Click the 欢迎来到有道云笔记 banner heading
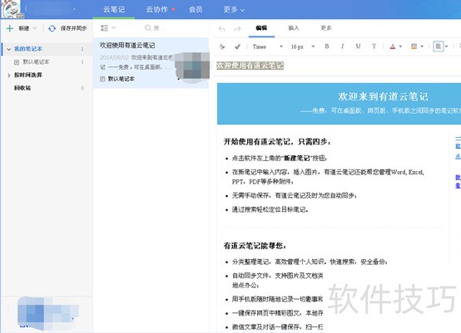 click(383, 96)
